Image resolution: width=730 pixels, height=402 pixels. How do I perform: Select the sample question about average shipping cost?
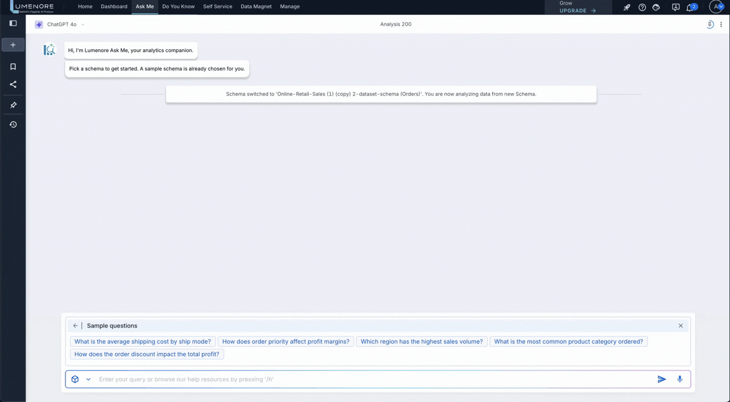pyautogui.click(x=142, y=341)
